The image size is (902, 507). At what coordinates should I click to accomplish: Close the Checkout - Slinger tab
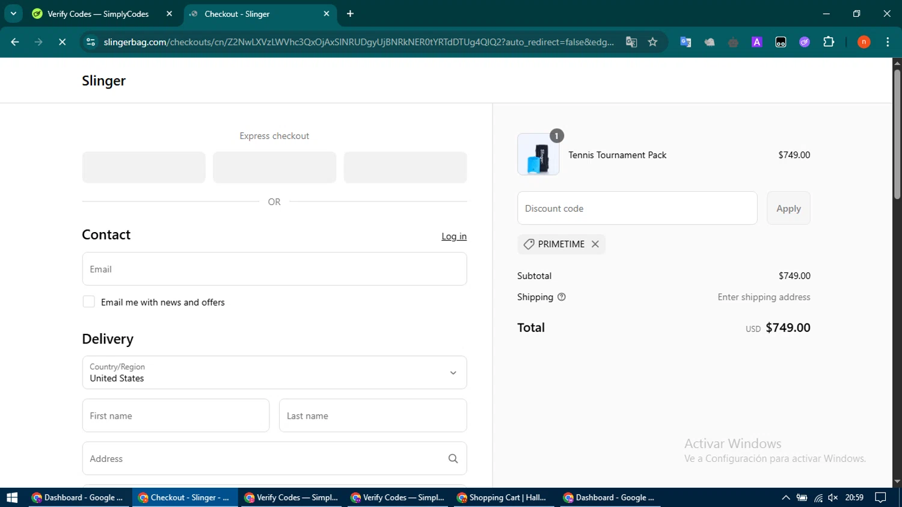[327, 14]
